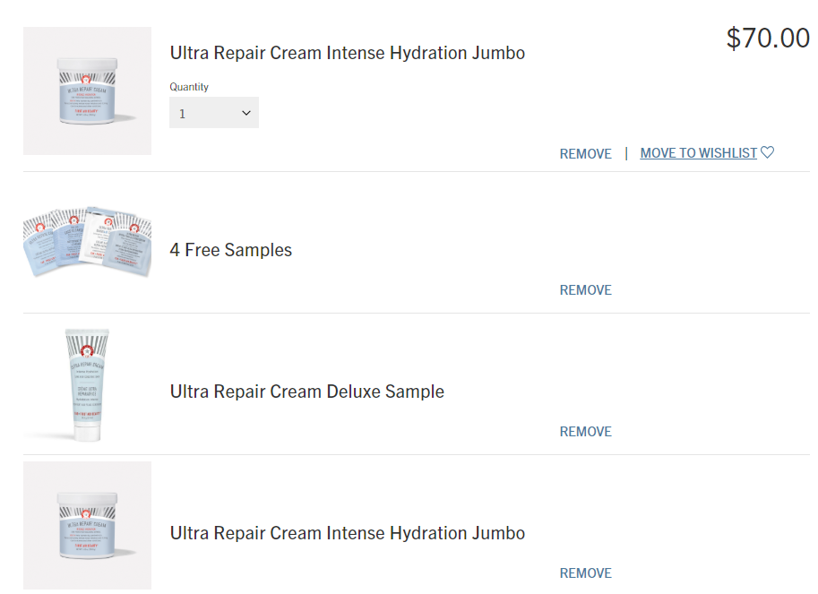Click the "Samples" word in the 4 Free Samples title
The height and width of the screenshot is (594, 818).
(258, 250)
